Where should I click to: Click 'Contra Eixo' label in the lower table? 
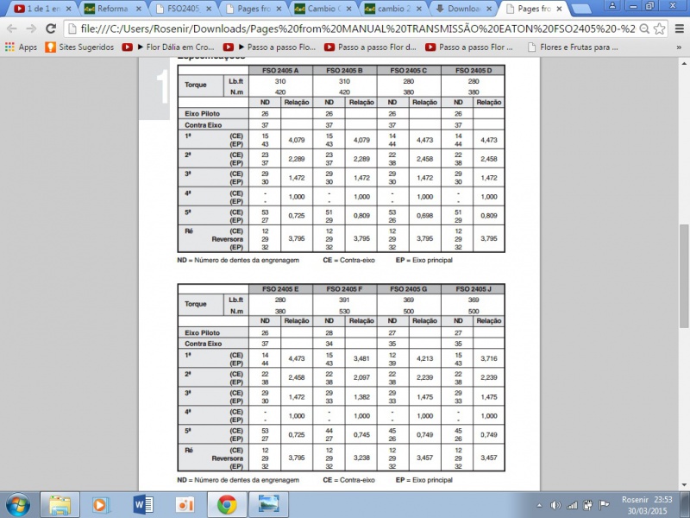203,344
